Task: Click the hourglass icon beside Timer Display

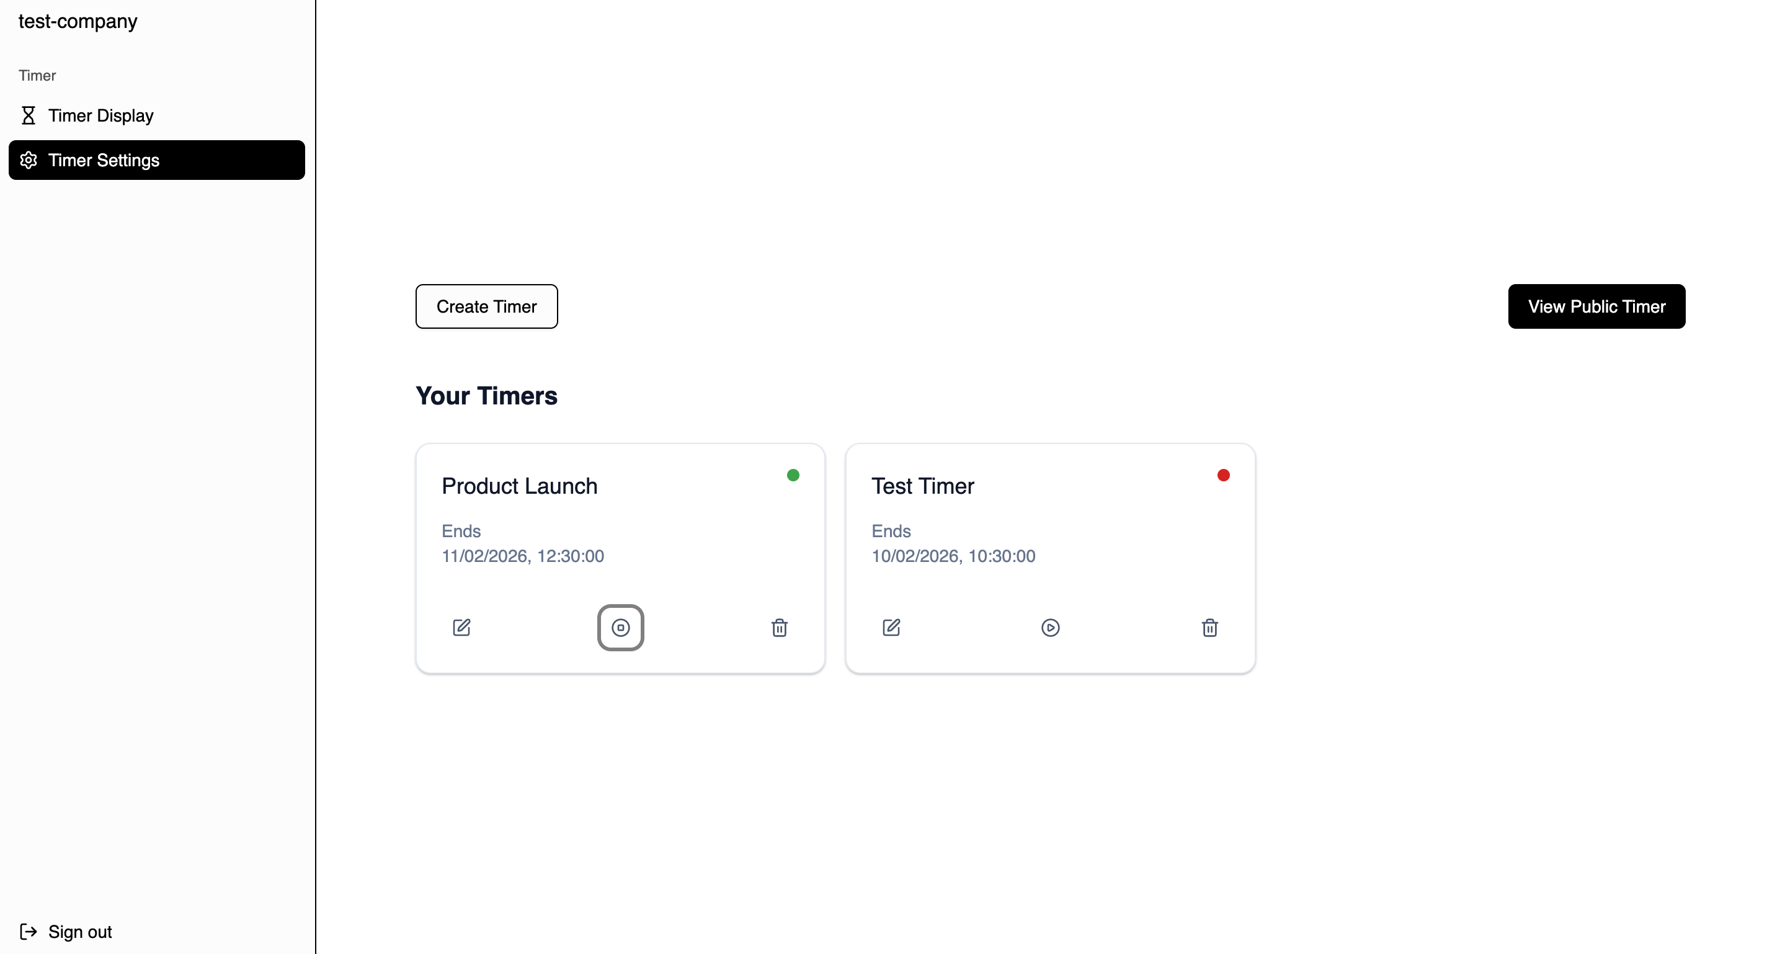Action: (29, 115)
